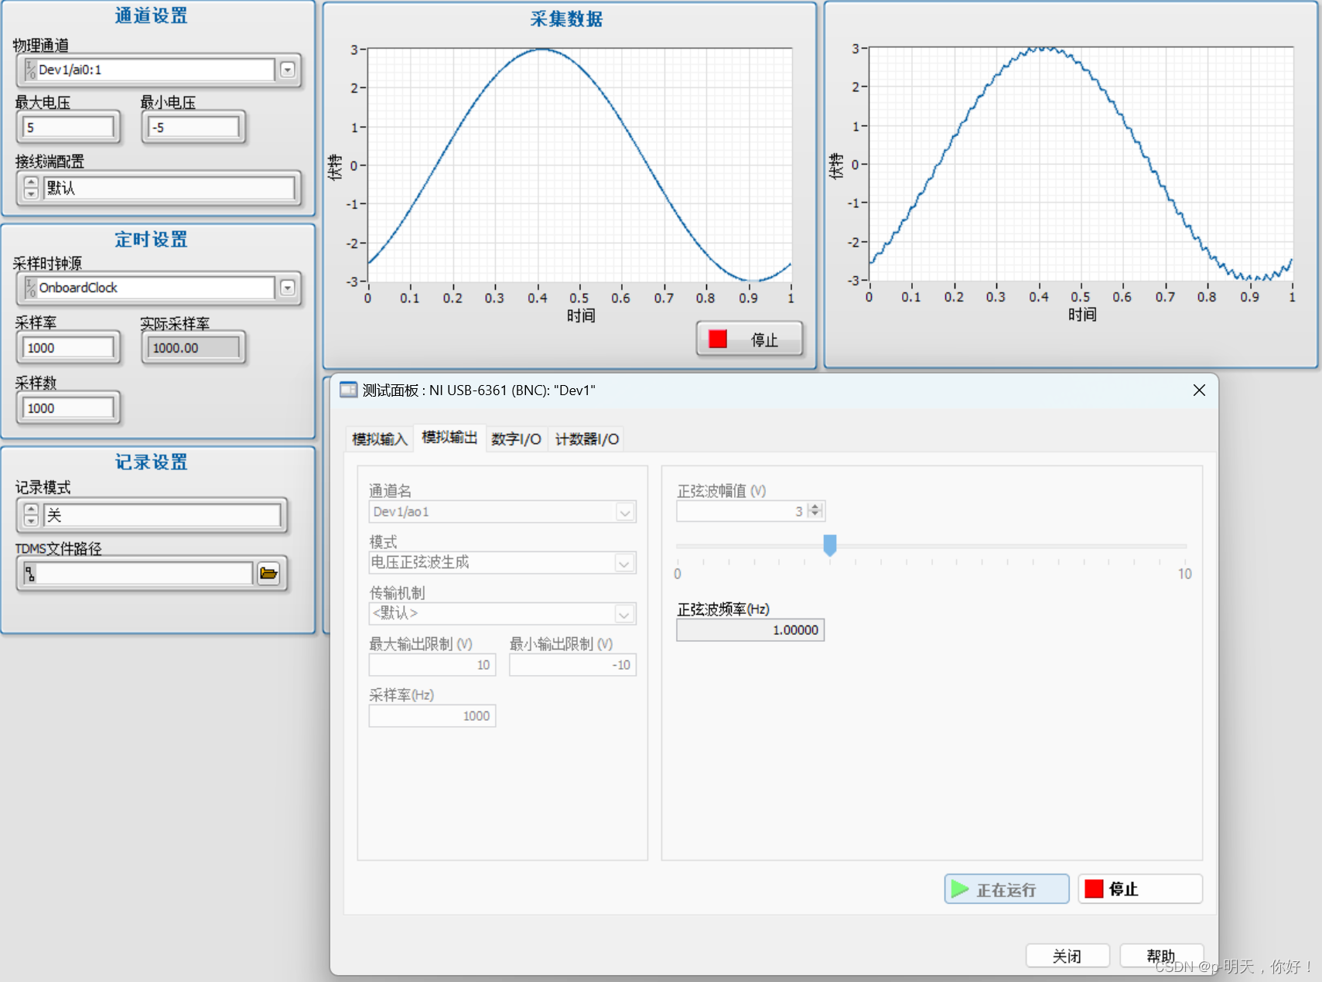Viewport: 1322px width, 982px height.
Task: Click the 停止 button under 采集数据 graph
Action: (749, 339)
